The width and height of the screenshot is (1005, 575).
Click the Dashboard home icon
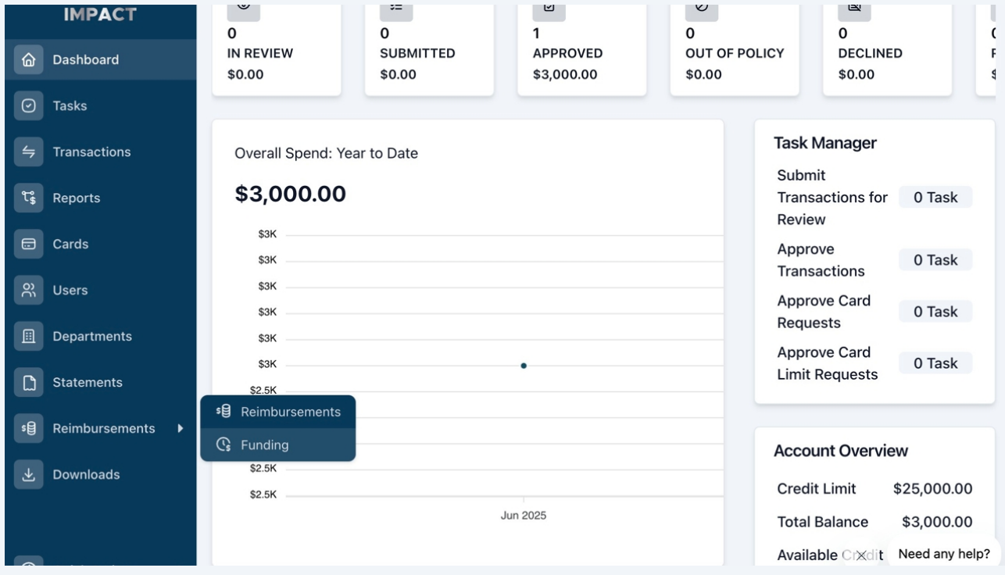29,59
